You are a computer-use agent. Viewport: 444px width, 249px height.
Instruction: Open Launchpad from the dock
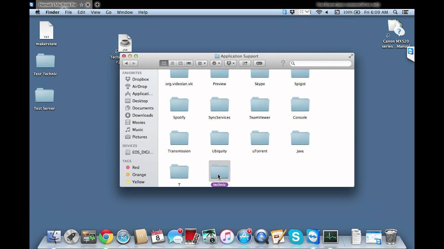pos(71,237)
